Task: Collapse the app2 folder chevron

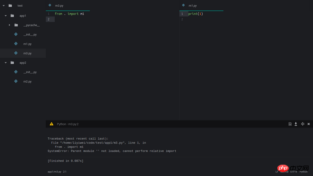Action: pyautogui.click(x=6, y=63)
